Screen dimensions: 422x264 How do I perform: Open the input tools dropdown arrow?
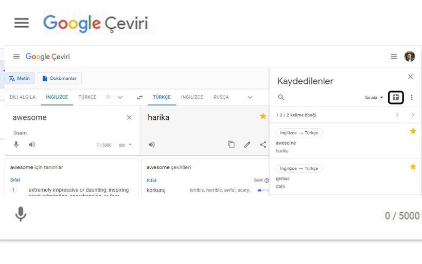[130, 145]
